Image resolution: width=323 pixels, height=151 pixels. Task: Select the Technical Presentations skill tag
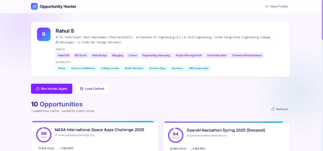247,55
